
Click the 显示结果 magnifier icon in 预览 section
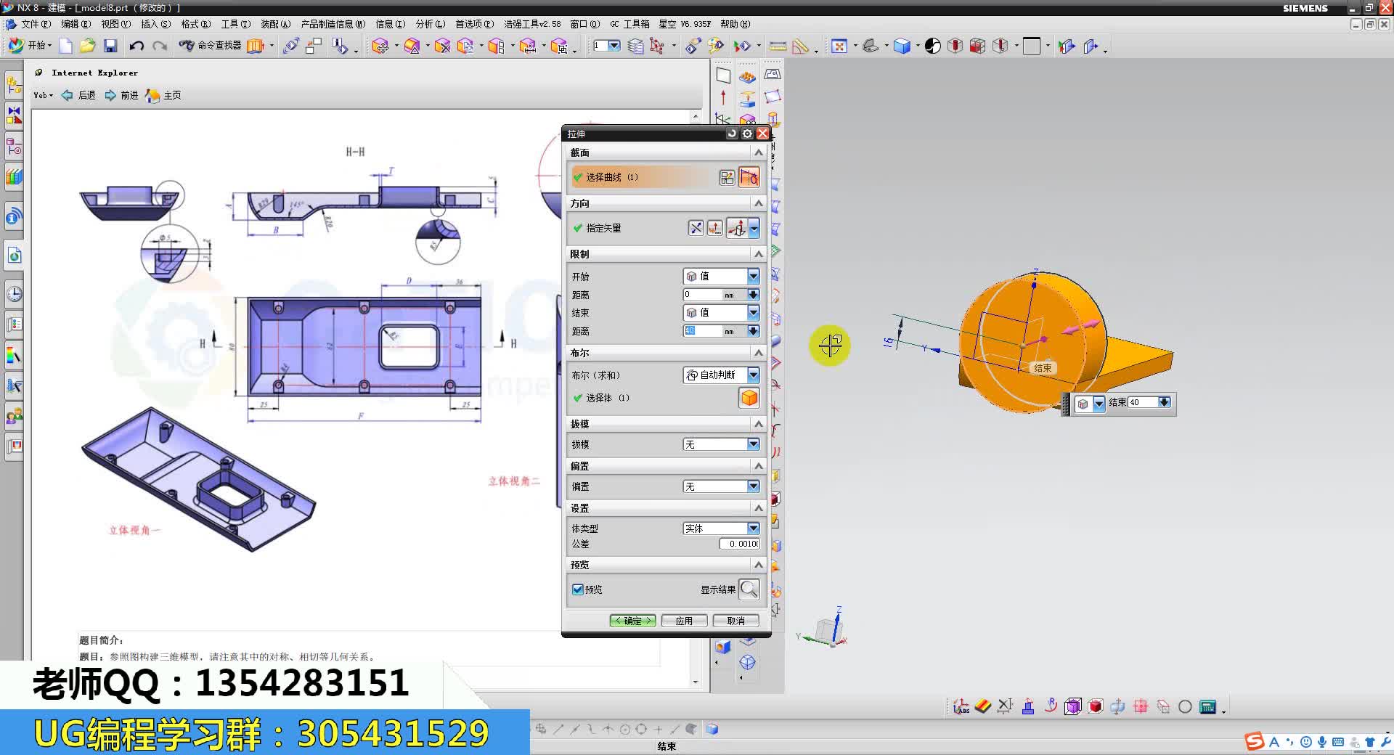pos(749,589)
